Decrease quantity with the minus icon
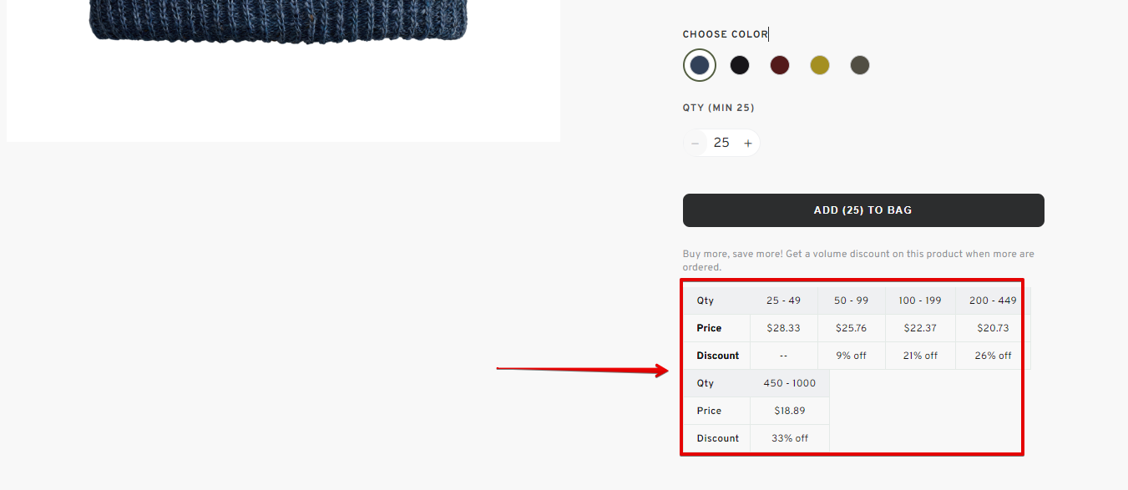The image size is (1128, 490). (695, 144)
